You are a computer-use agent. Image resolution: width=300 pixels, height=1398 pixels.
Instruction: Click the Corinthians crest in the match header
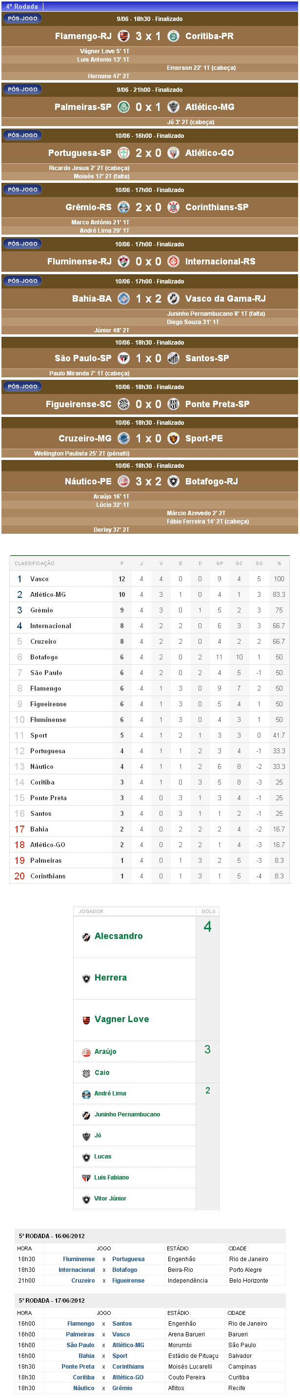173,207
